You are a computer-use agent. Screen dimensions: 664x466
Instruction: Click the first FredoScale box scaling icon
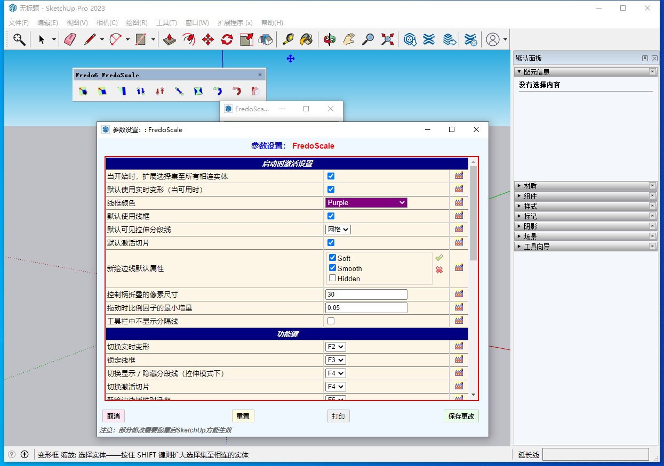click(x=83, y=91)
